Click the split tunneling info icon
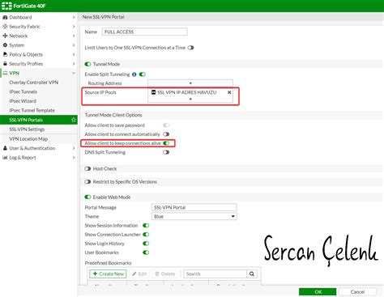Screen dimensions: 384x297 (x=134, y=74)
